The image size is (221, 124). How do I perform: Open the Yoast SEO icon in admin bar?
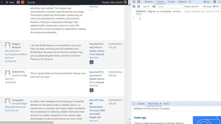point(18,2)
